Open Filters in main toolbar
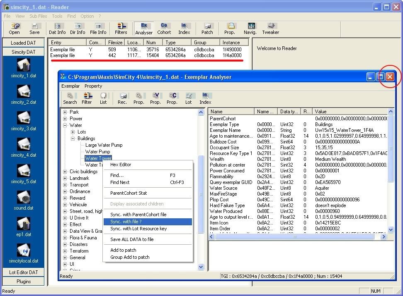The image size is (403, 296). point(121,28)
